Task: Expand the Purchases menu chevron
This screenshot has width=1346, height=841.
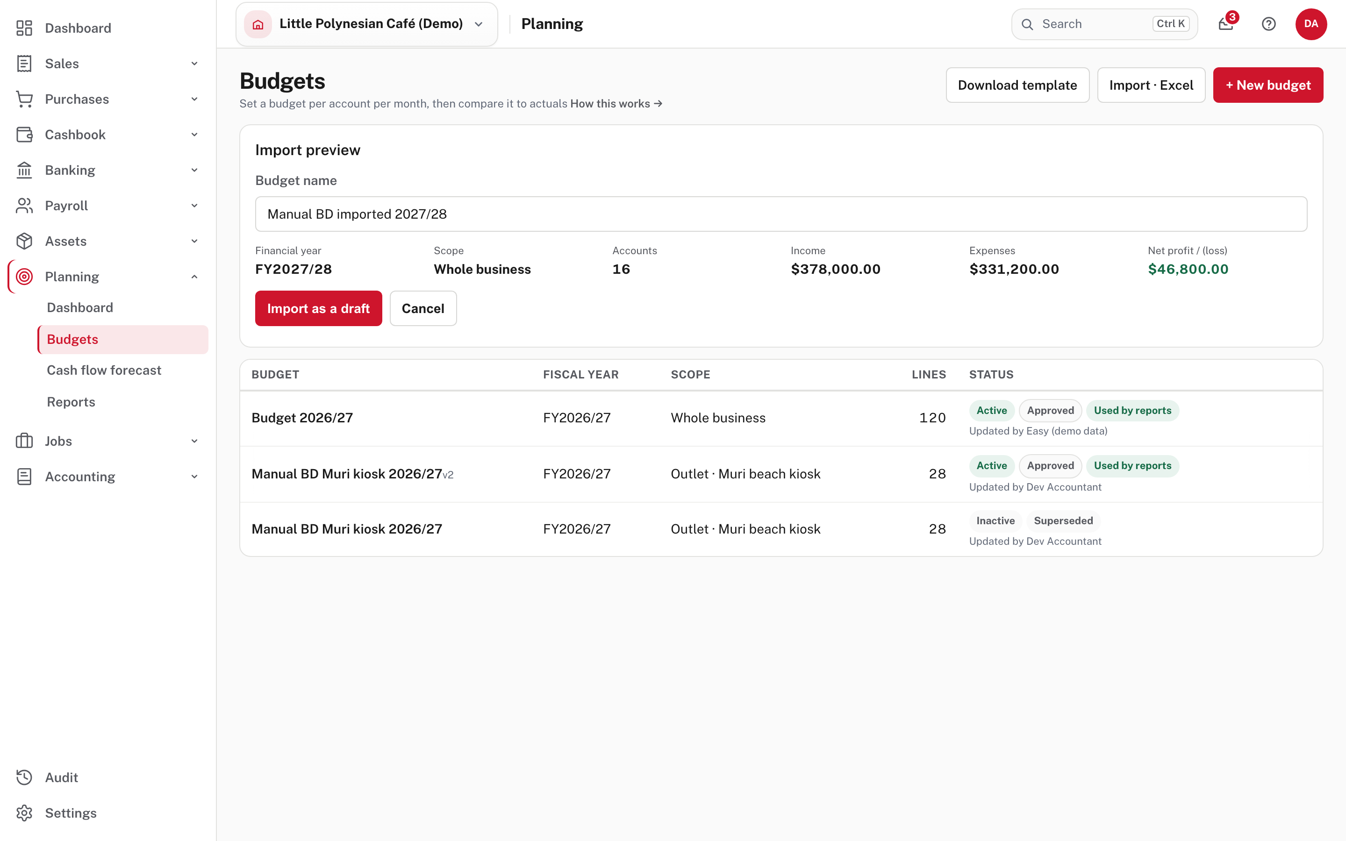Action: (195, 99)
